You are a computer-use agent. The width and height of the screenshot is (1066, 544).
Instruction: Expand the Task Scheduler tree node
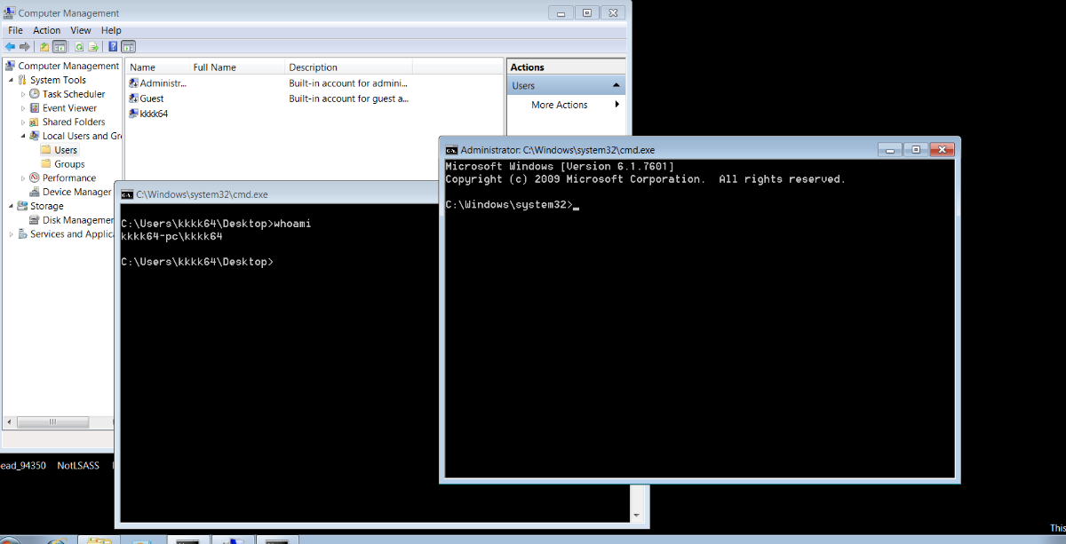[x=24, y=94]
